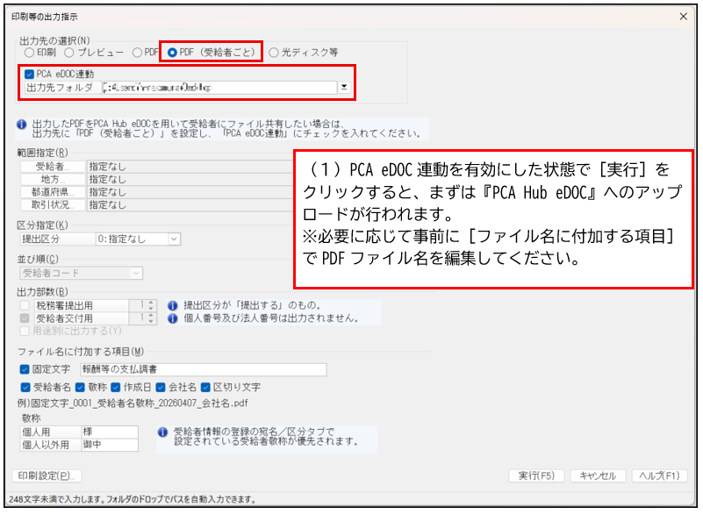This screenshot has height=514, width=703.
Task: Toggle the 受給者名 checkbox
Action: point(25,387)
